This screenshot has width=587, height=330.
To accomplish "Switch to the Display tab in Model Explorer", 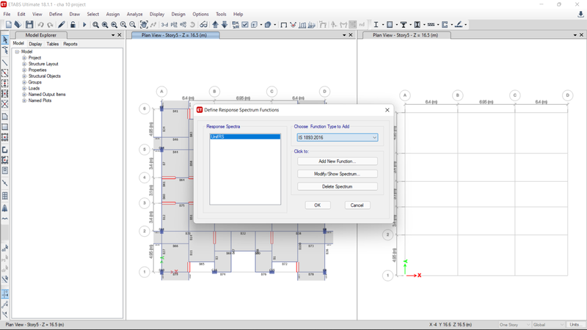I will pyautogui.click(x=35, y=44).
